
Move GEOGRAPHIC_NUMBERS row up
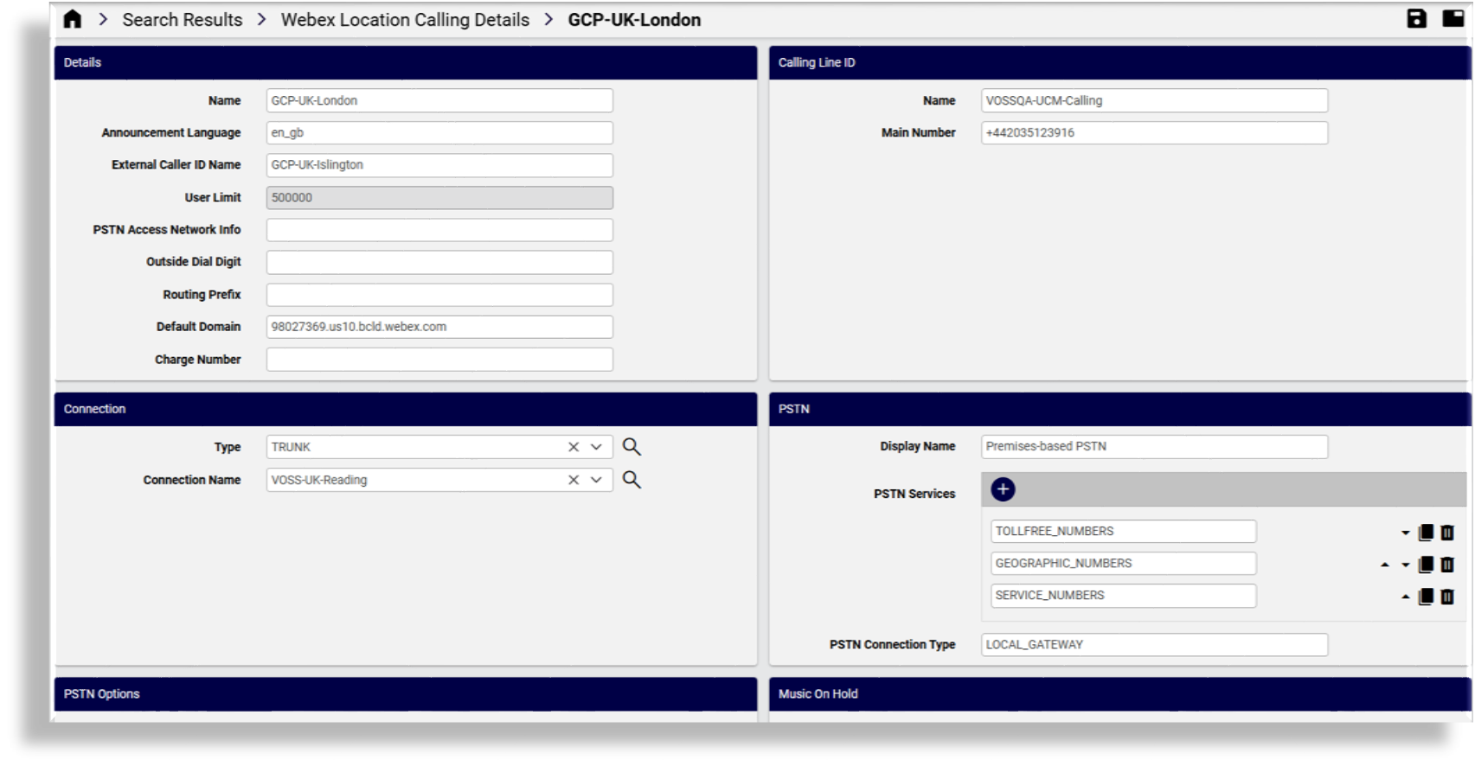[x=1385, y=565]
